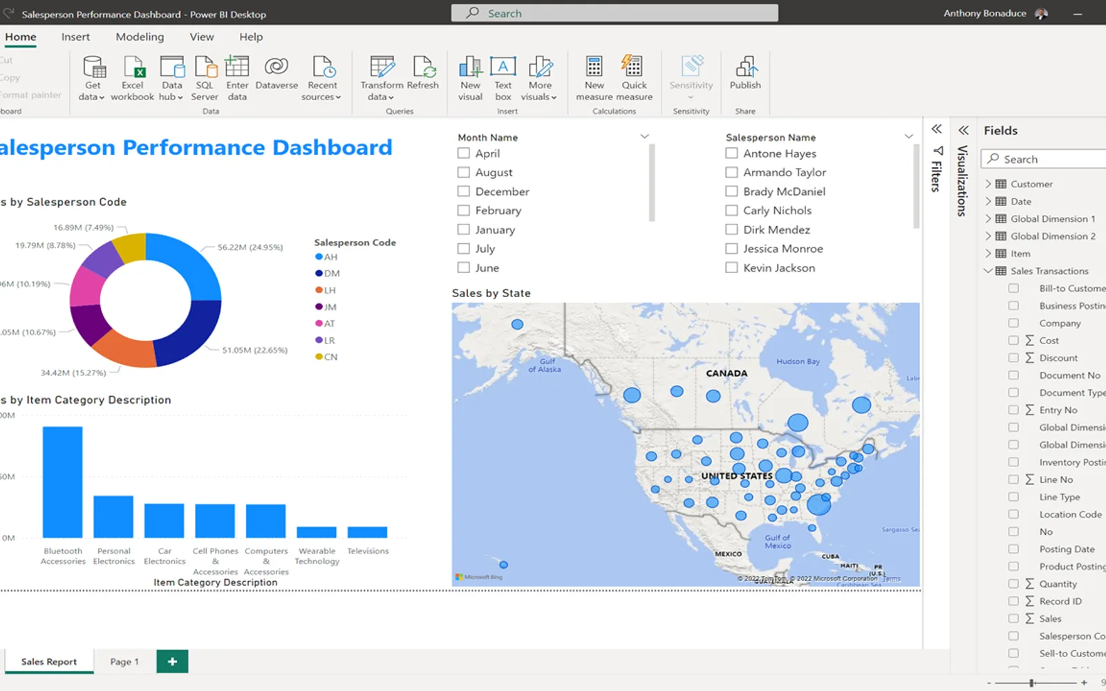Click the sigma icon next to Cost
This screenshot has height=691, width=1106.
click(1030, 341)
